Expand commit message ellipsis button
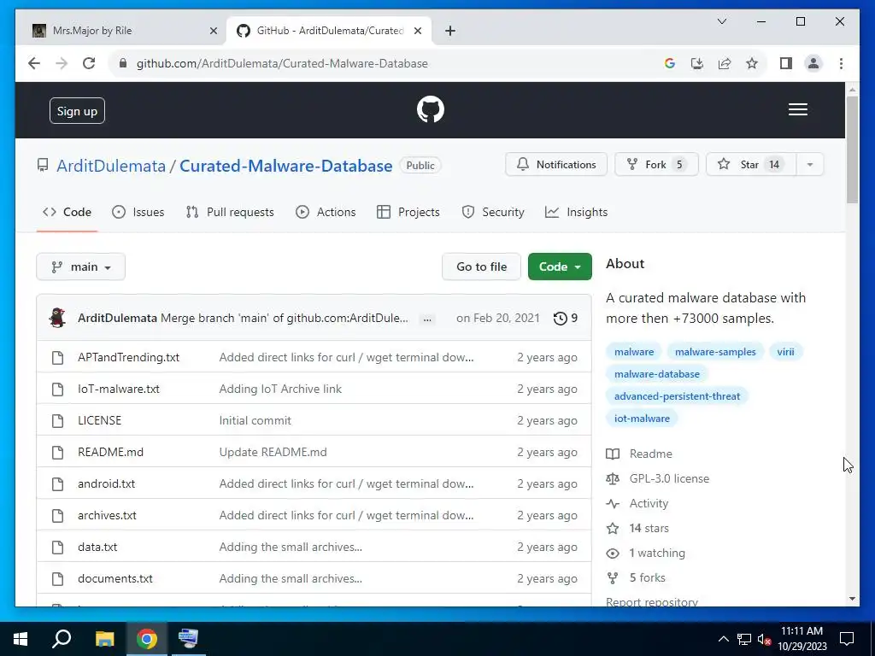 (x=427, y=319)
